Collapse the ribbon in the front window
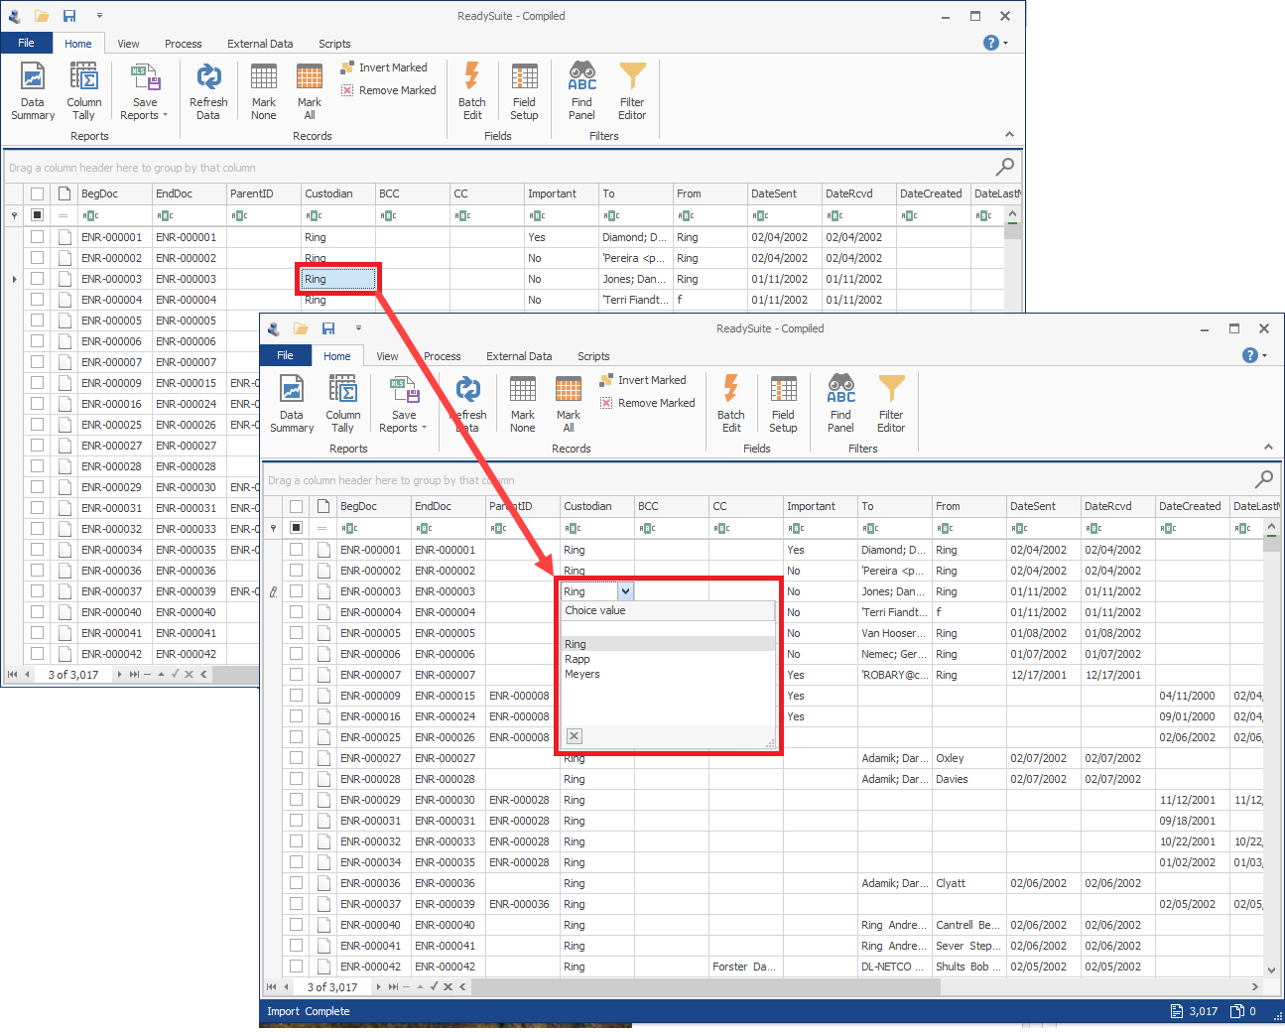 (x=1268, y=448)
